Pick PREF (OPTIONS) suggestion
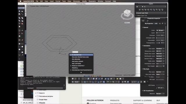The image size is (186, 104). 81,64
